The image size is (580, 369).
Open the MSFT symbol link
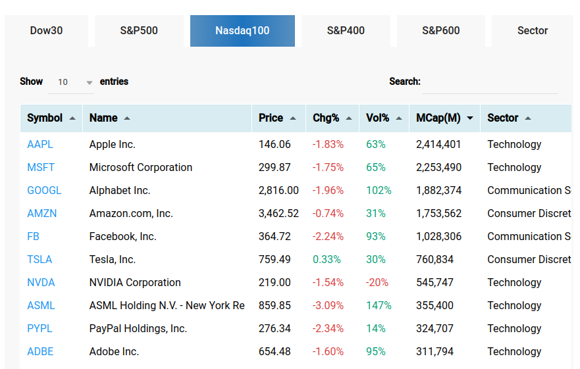41,168
